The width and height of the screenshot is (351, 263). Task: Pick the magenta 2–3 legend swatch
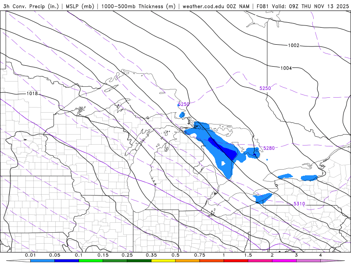[x=284, y=261]
